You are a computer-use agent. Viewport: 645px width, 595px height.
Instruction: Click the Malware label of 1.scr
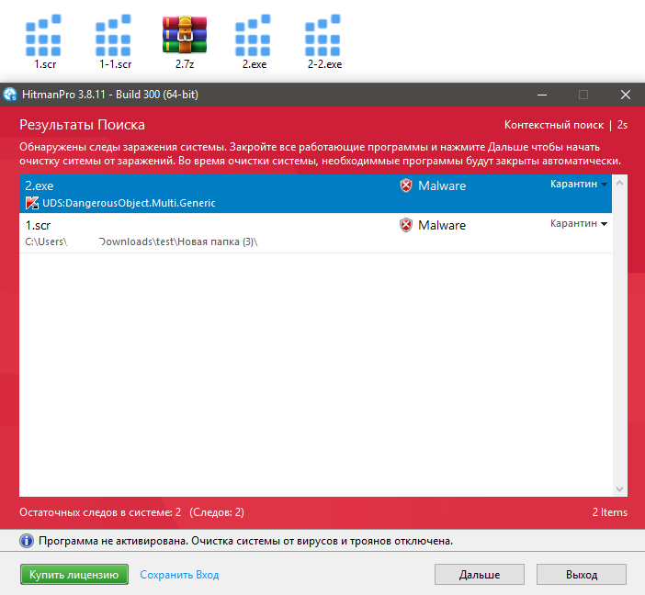pos(442,225)
